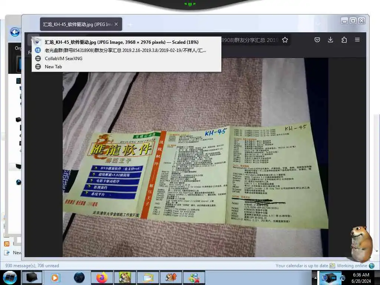The image size is (380, 285).
Task: Open the Firefox Extensions puzzle icon
Action: point(344,40)
